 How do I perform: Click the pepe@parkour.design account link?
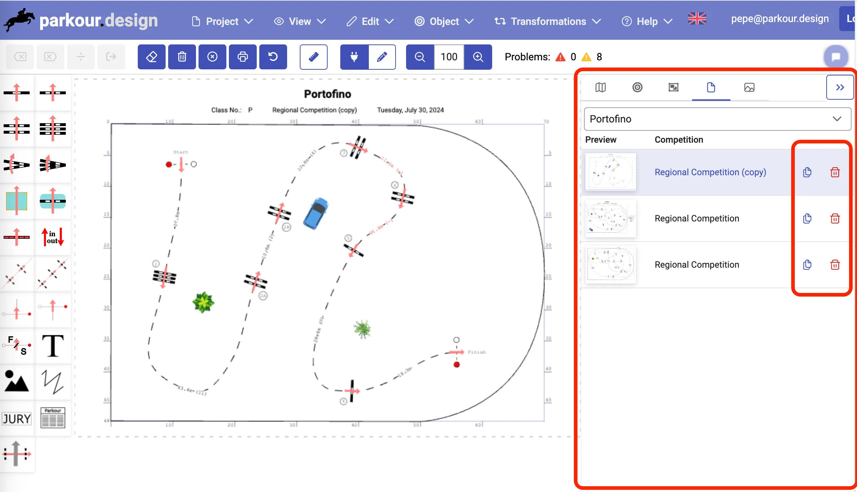pyautogui.click(x=780, y=19)
